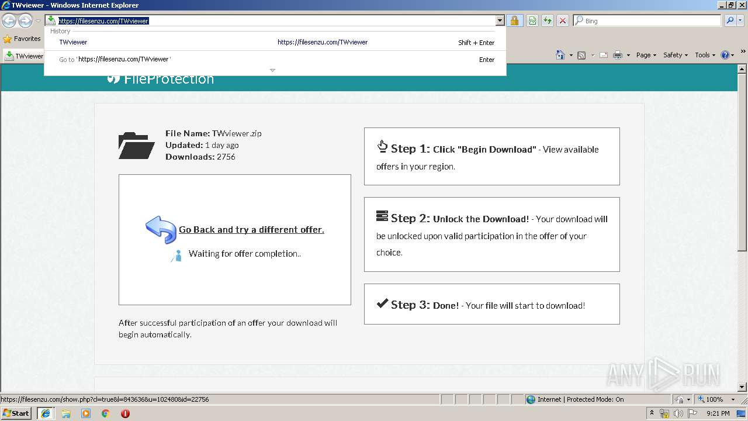Open the Tools menu
The image size is (748, 421).
[x=705, y=55]
